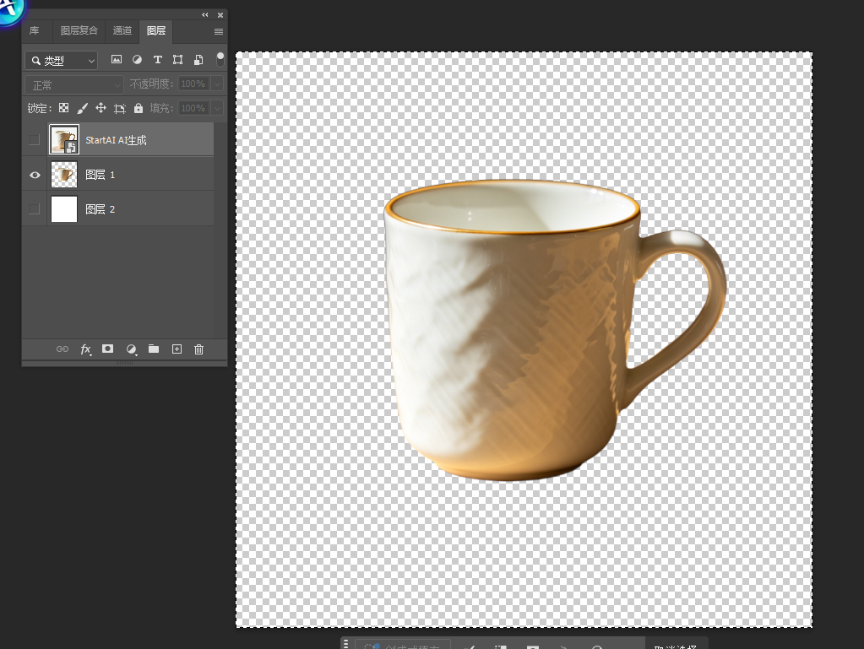
Task: Click the 不透明度 100% value field
Action: coord(194,84)
